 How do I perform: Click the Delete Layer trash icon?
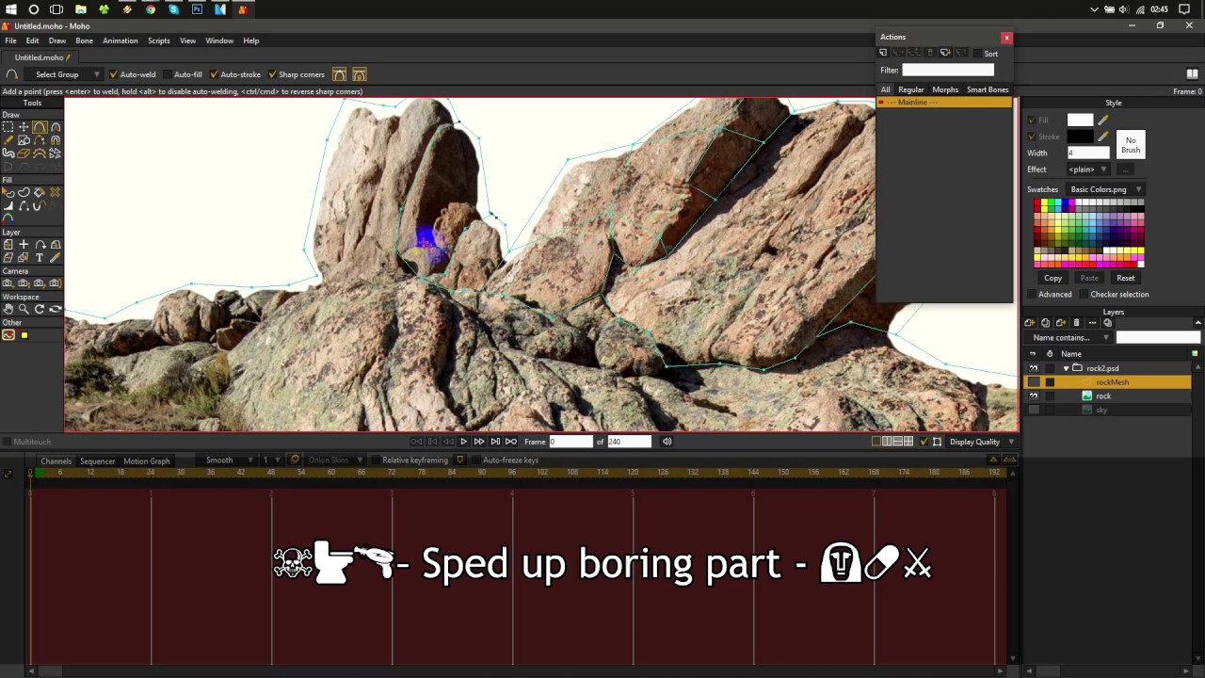(x=1076, y=322)
